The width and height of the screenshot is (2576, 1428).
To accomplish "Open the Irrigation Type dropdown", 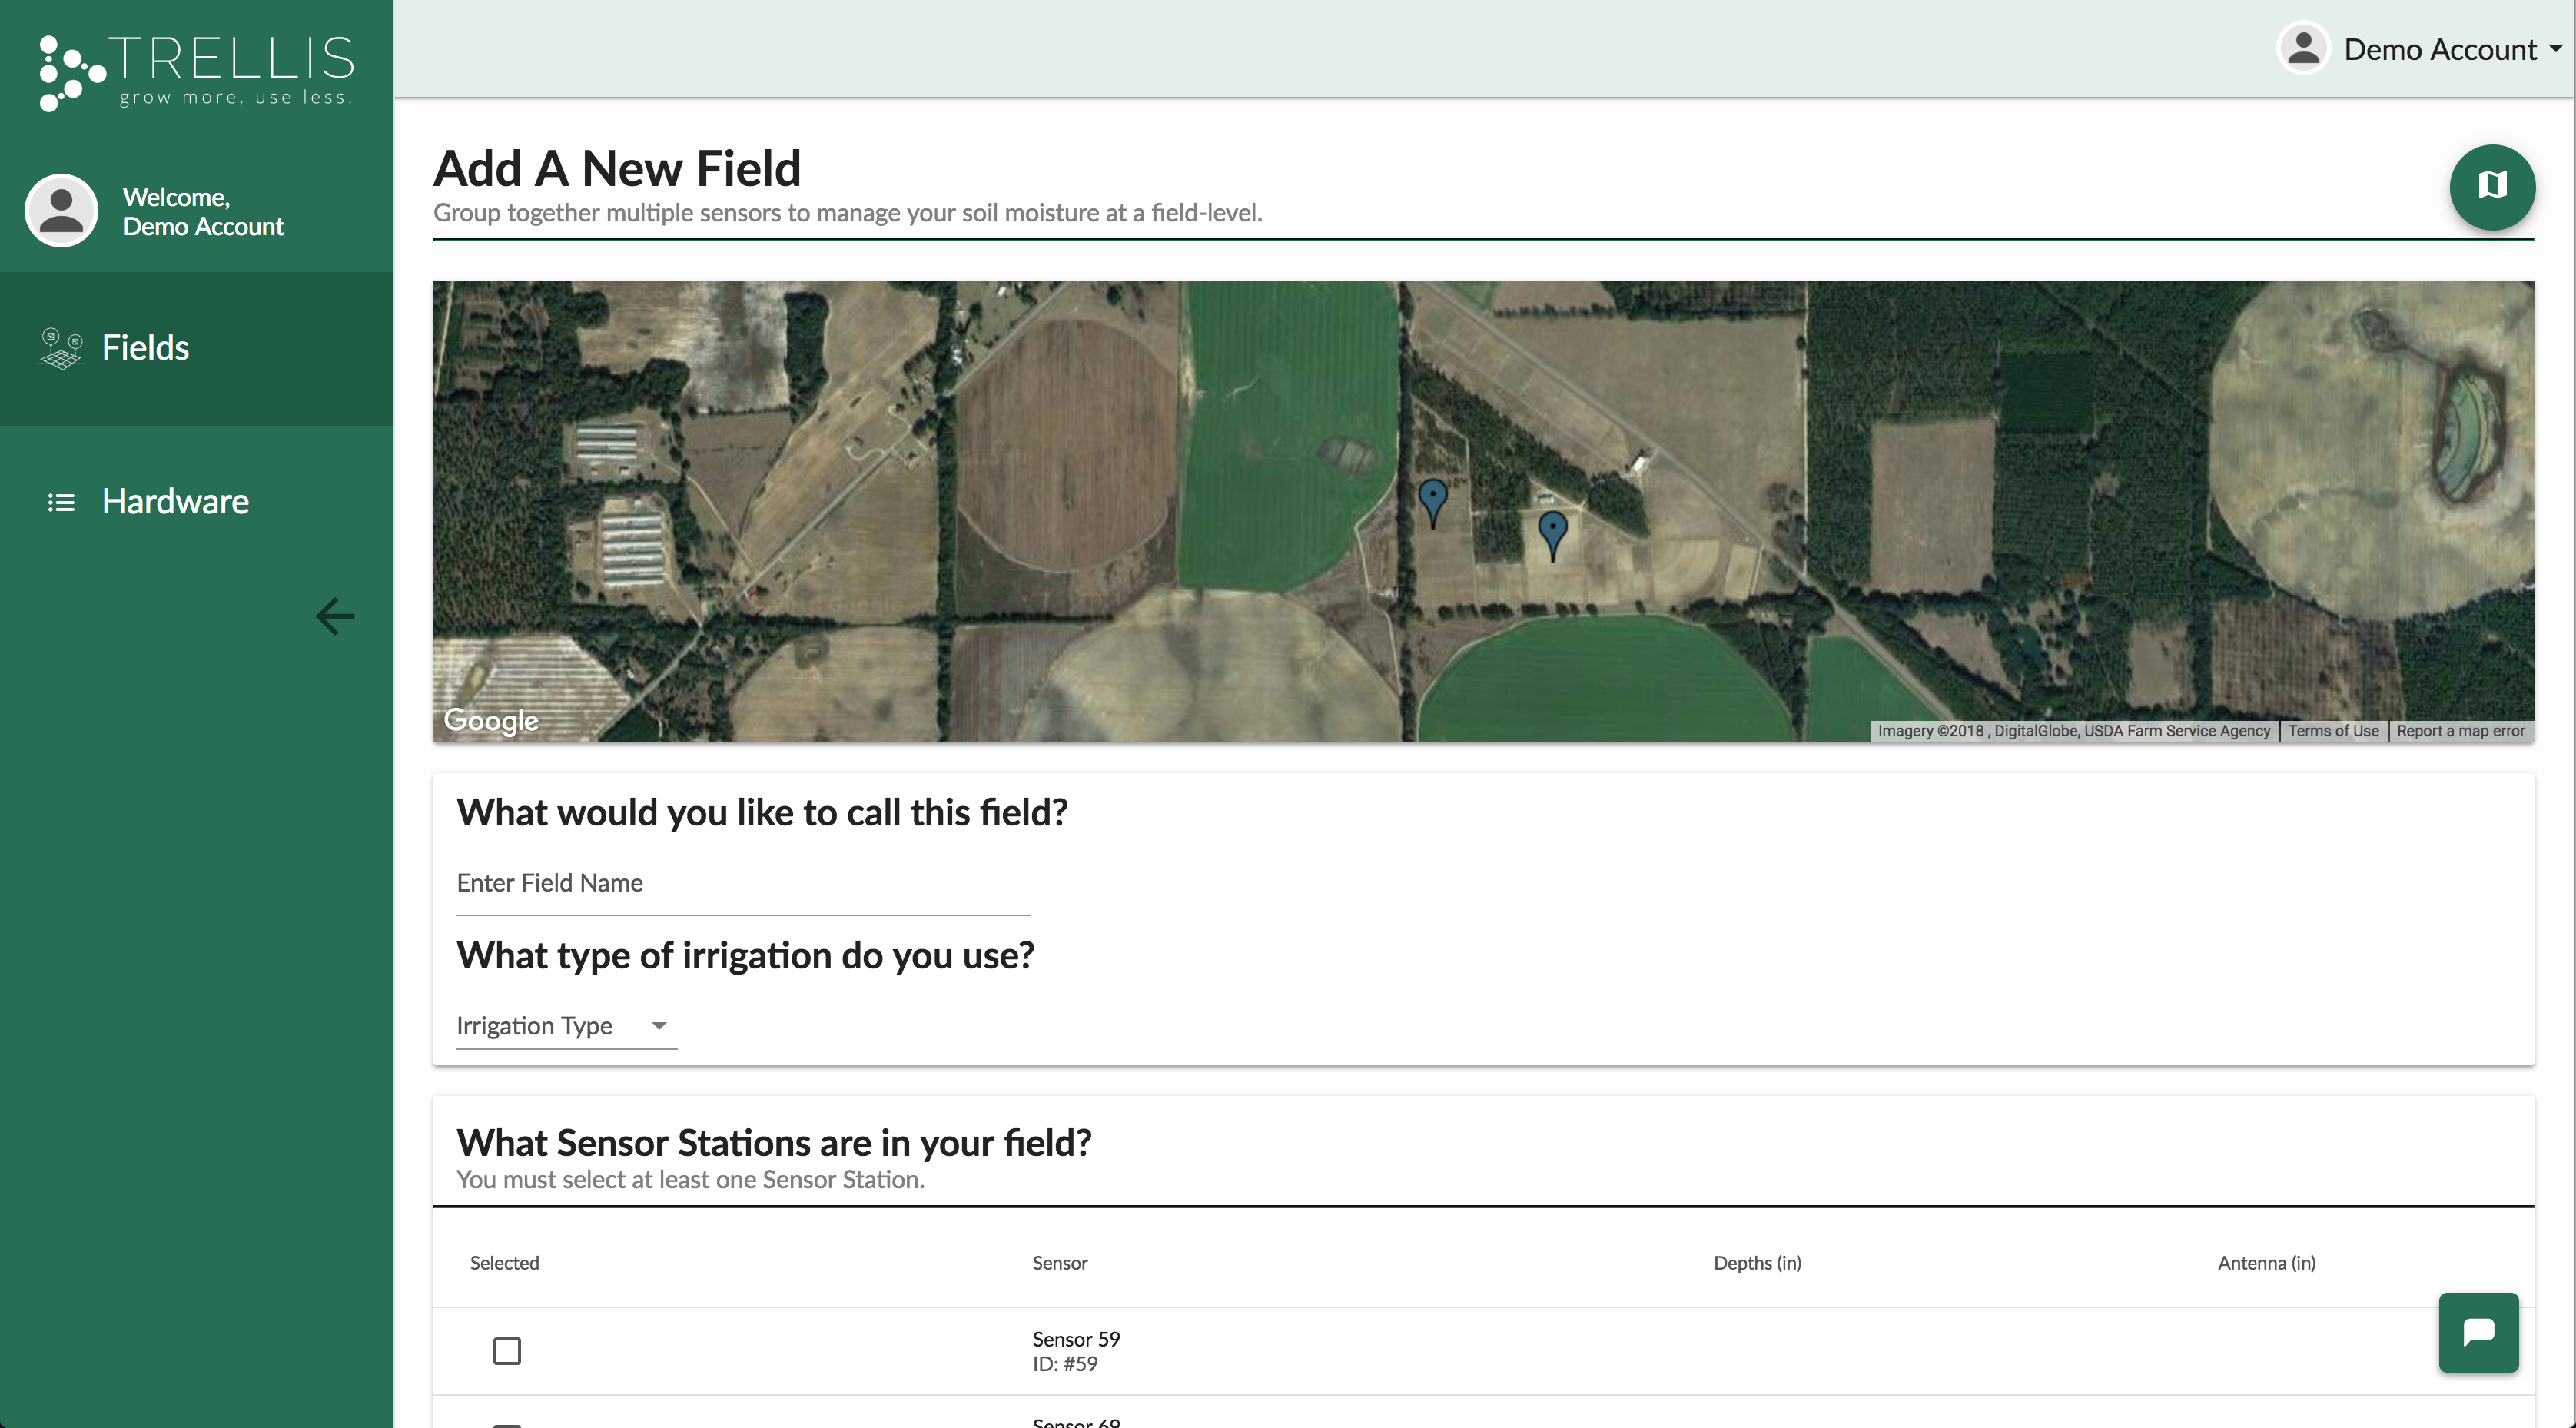I will coord(565,1026).
